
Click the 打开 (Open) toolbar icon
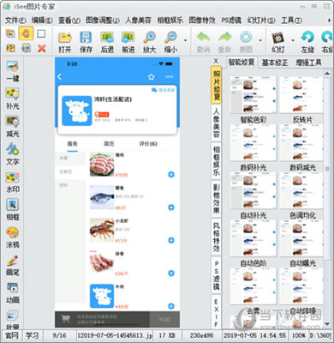tap(64, 42)
